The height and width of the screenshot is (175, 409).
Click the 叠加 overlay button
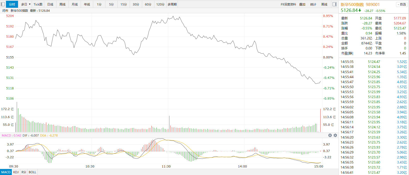(302, 4)
